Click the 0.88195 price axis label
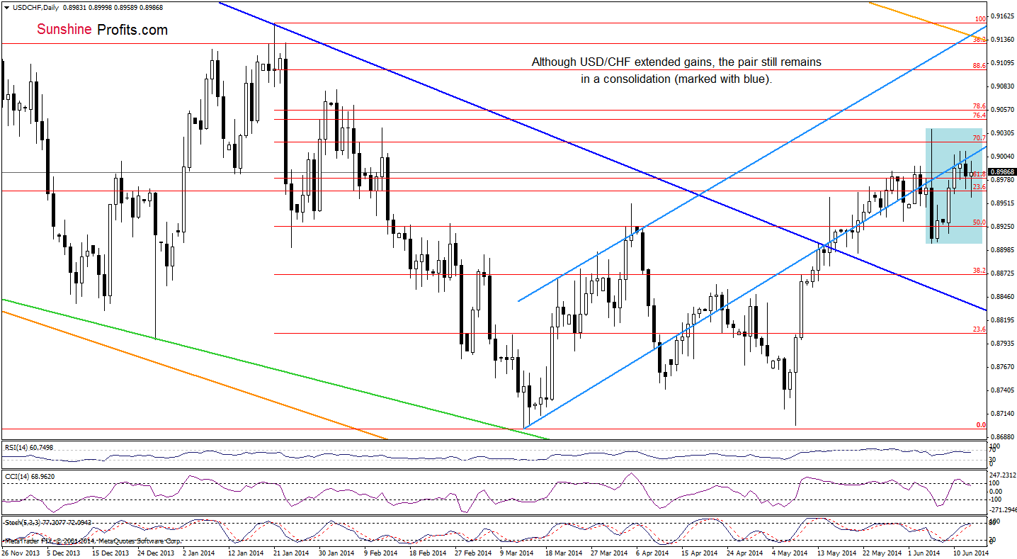 pyautogui.click(x=1002, y=320)
